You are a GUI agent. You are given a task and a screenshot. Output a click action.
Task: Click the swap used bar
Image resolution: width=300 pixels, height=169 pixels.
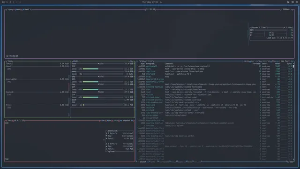(x=103, y=74)
